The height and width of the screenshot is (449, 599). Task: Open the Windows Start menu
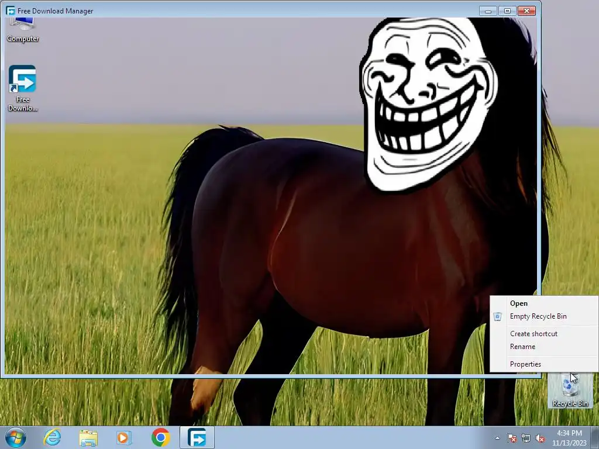click(x=16, y=437)
